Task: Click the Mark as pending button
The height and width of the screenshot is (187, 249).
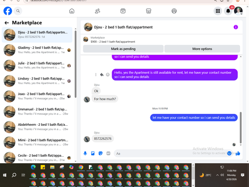Action: pyautogui.click(x=123, y=49)
